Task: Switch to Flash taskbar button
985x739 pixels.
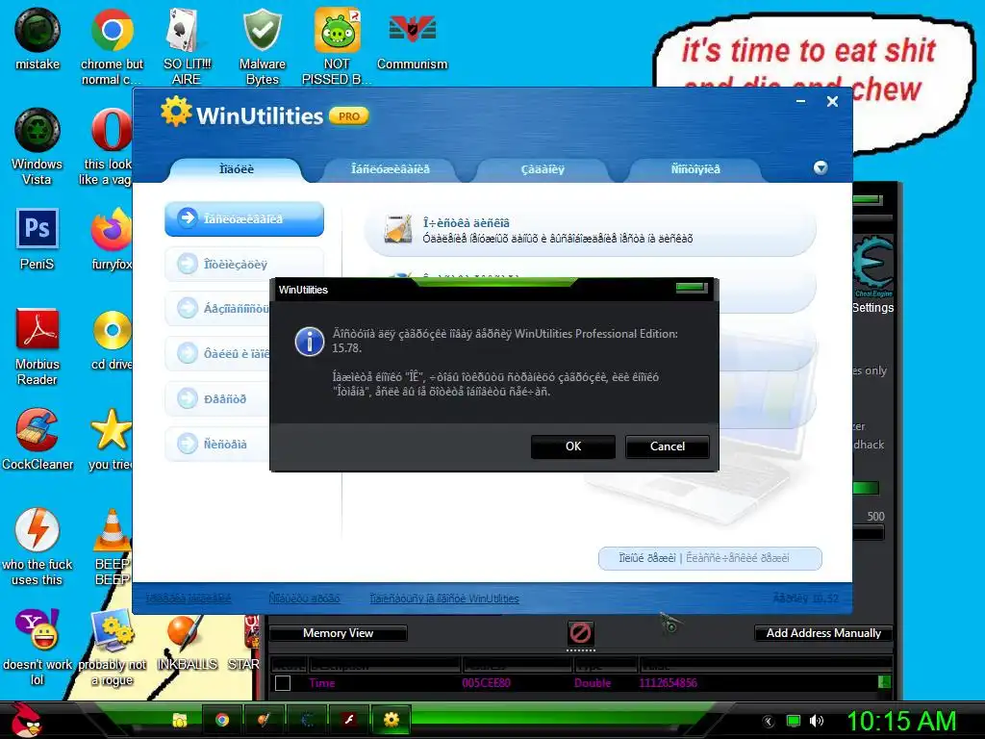Action: tap(348, 720)
